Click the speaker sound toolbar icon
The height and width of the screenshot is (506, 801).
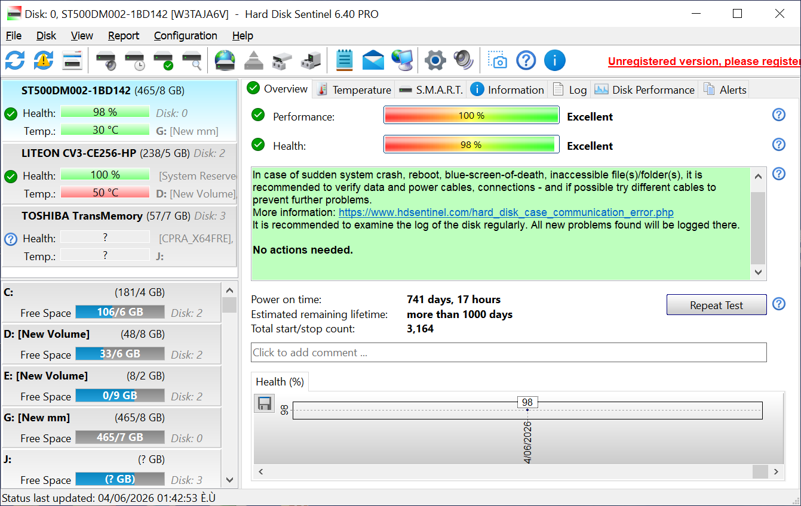click(x=464, y=60)
